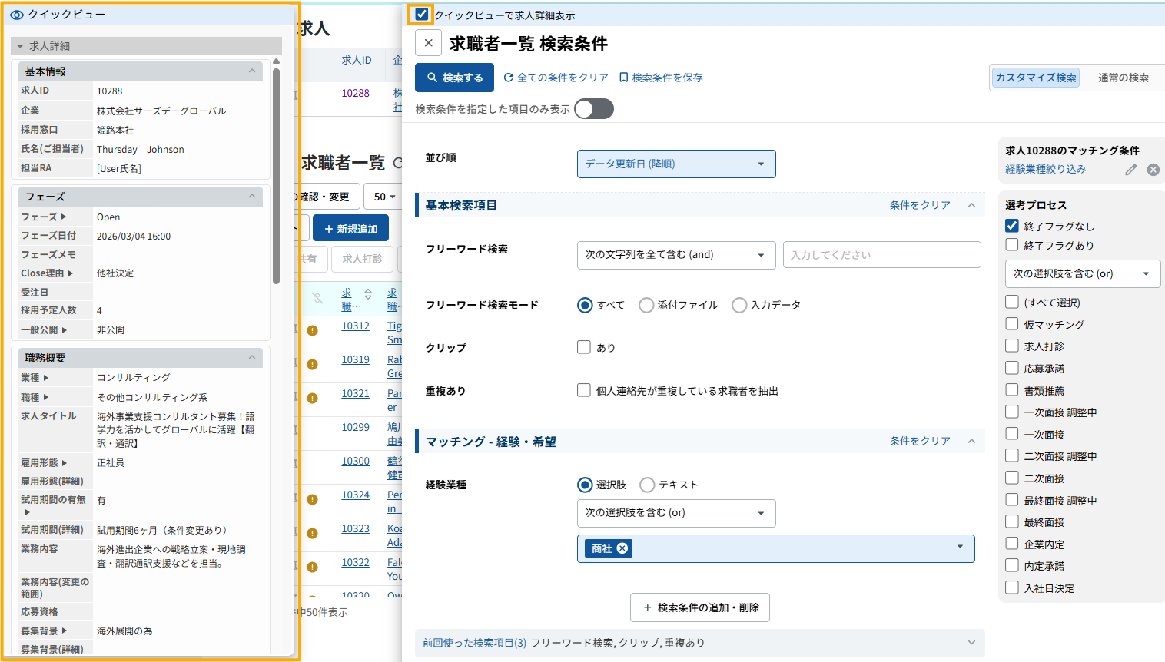Collapse the 基本情報 section in Quick View
This screenshot has width=1165, height=662.
251,71
